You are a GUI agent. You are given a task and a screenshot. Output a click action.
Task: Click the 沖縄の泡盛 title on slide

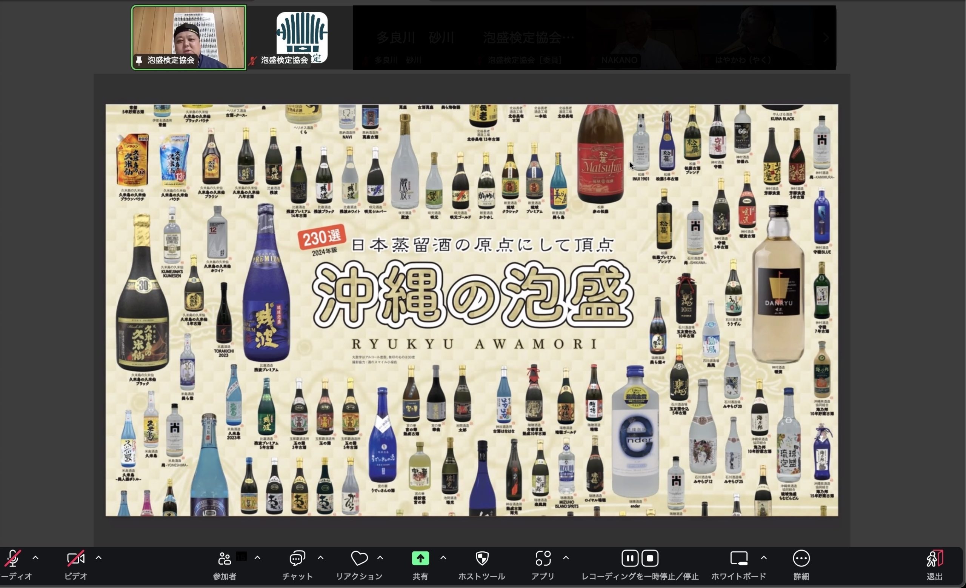(x=473, y=295)
